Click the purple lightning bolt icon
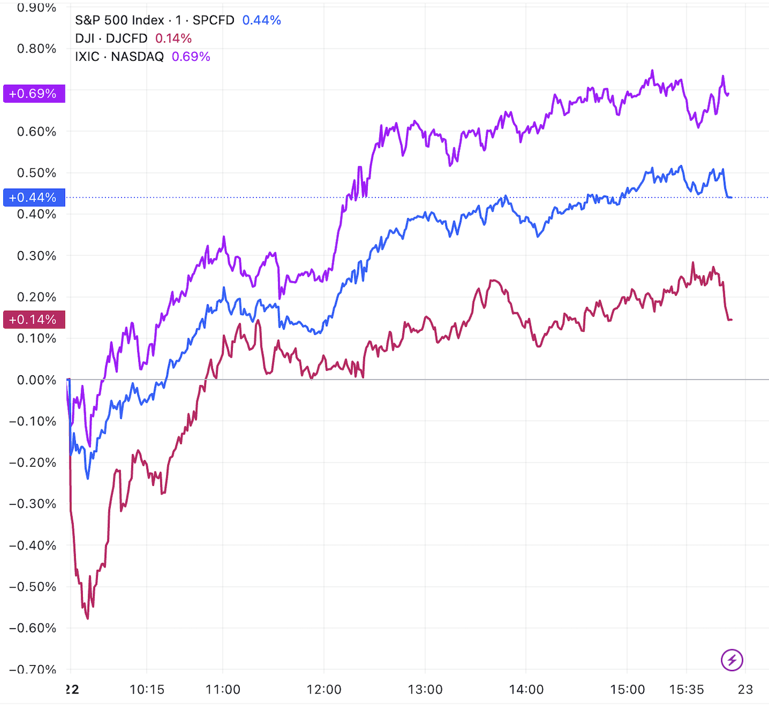Screen dimensions: 769x714 (x=732, y=660)
